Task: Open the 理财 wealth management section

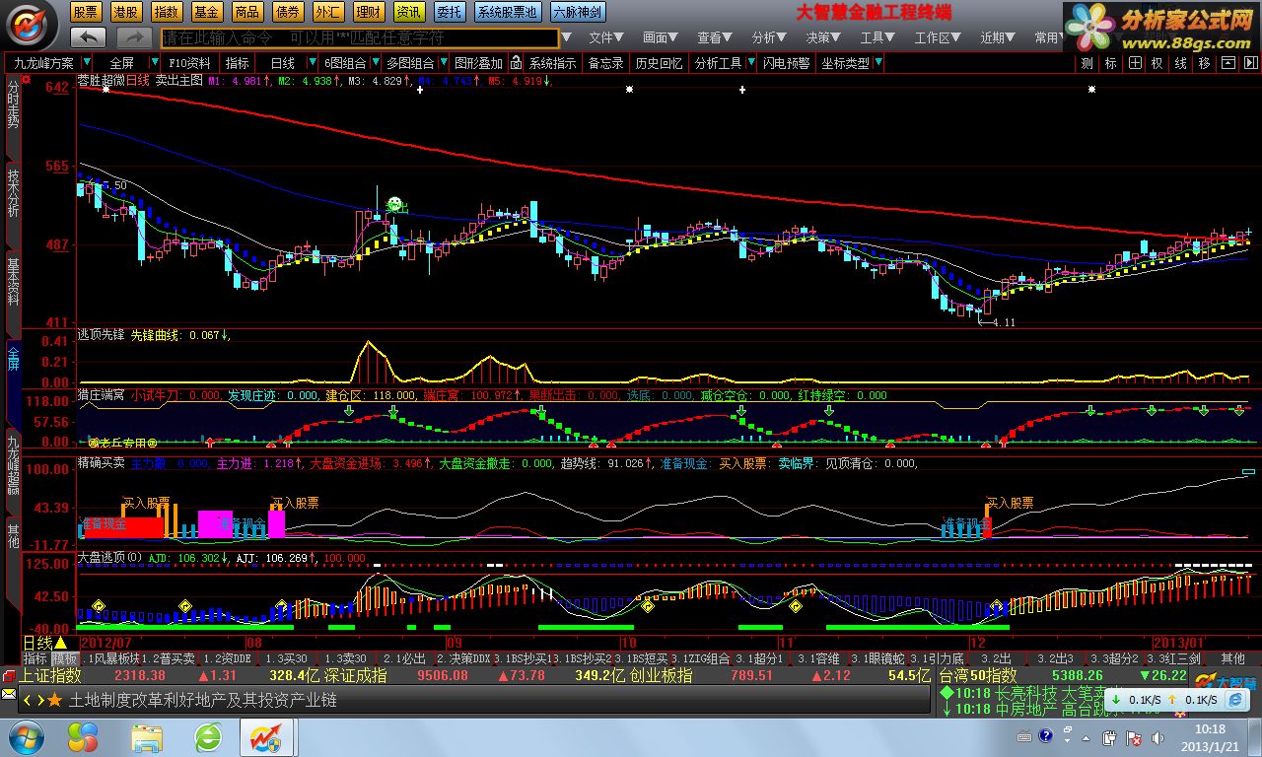Action: coord(368,12)
